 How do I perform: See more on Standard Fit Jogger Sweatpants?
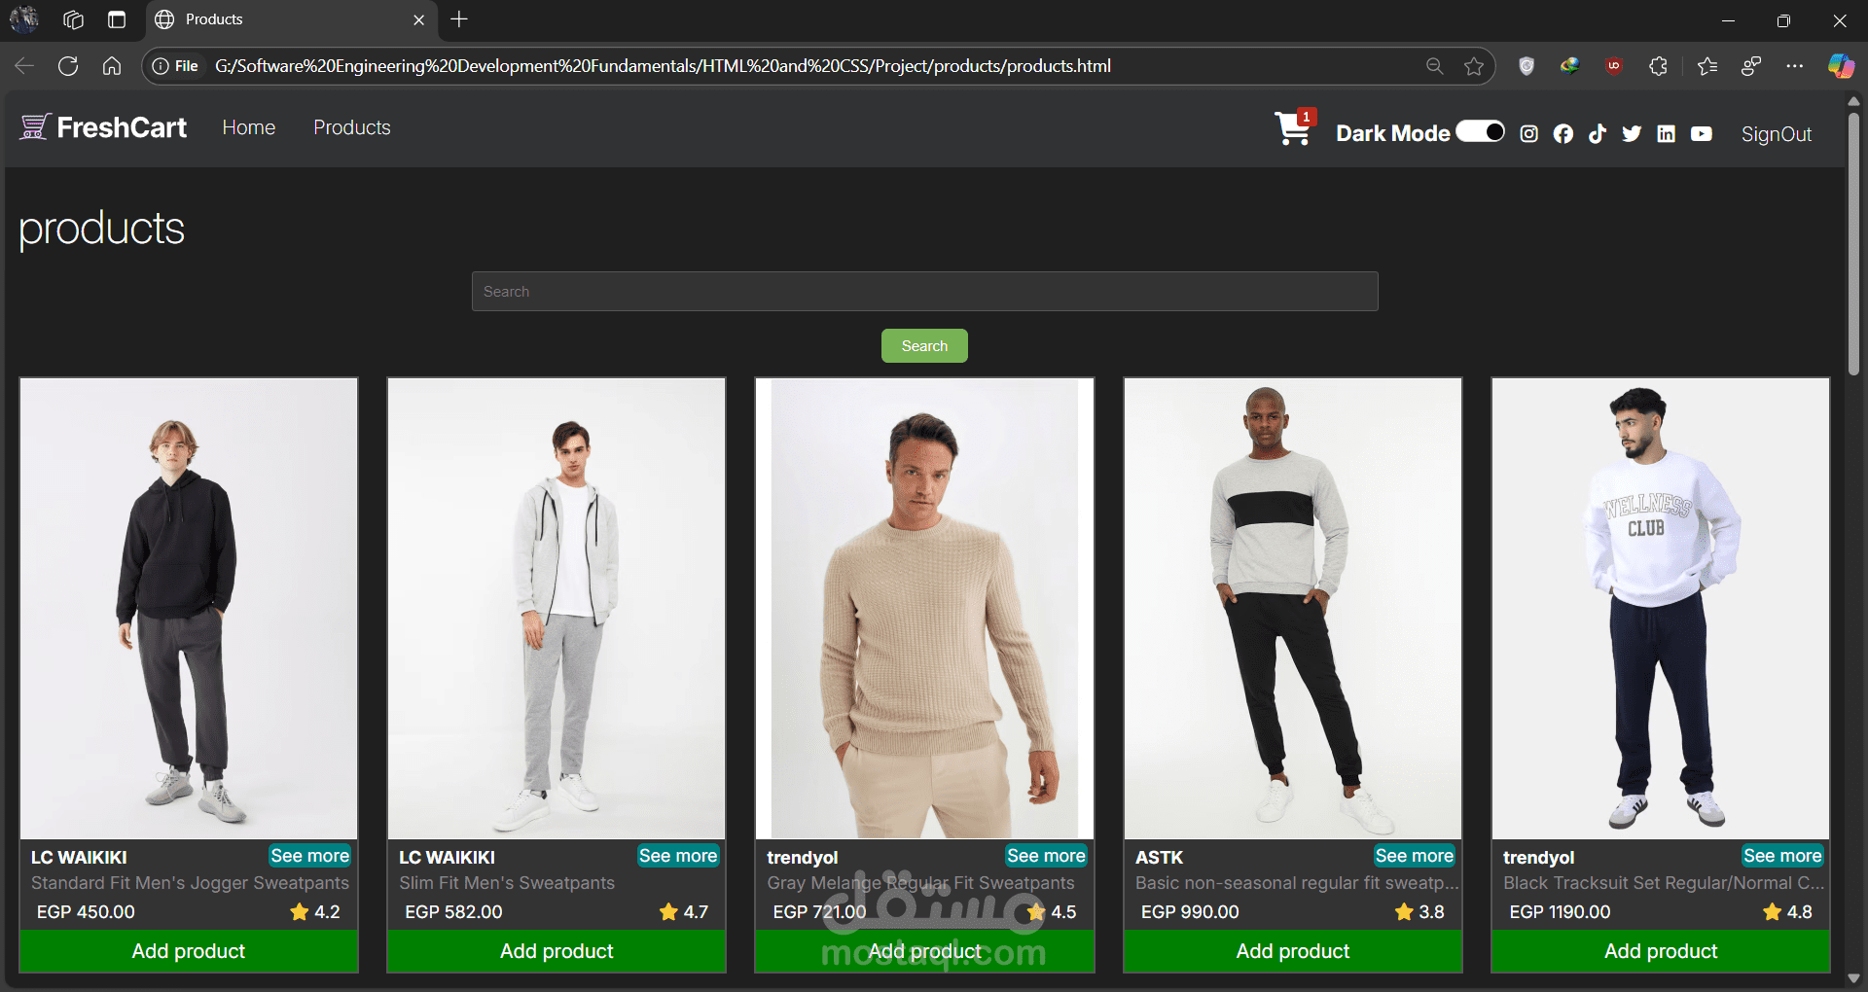click(309, 856)
